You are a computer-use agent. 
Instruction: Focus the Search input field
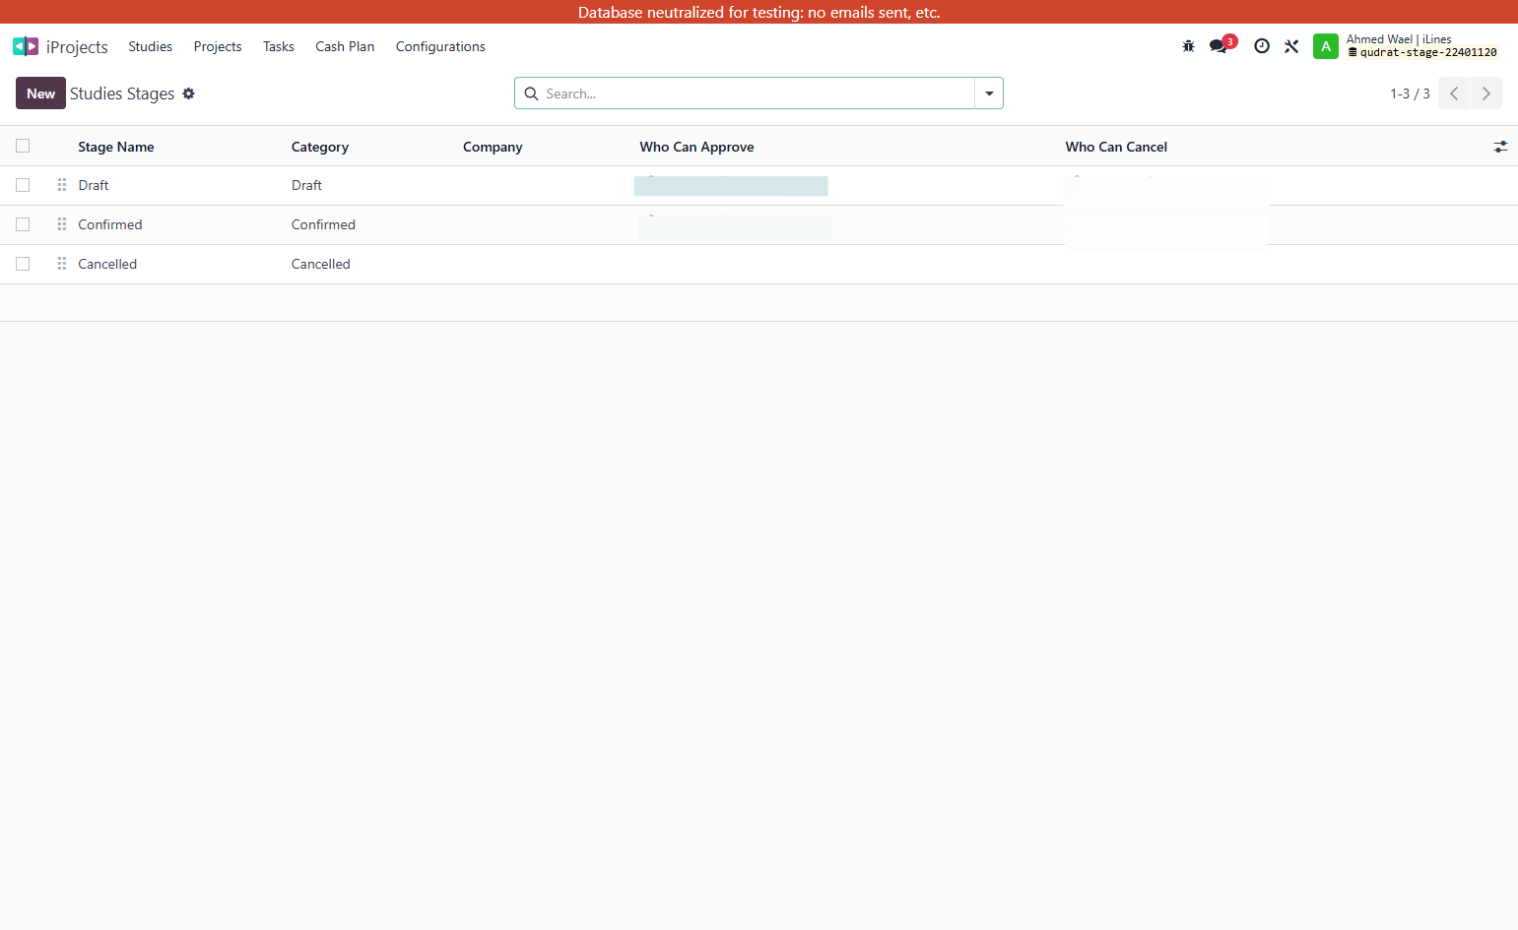tap(757, 93)
